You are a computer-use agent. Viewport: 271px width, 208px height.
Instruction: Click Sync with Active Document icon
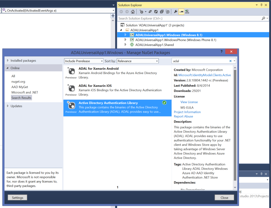tap(150, 12)
